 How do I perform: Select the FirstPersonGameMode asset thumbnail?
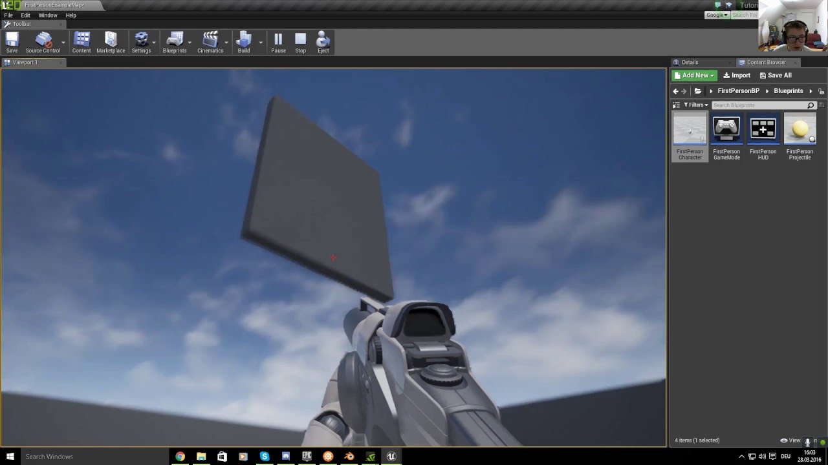tap(726, 128)
